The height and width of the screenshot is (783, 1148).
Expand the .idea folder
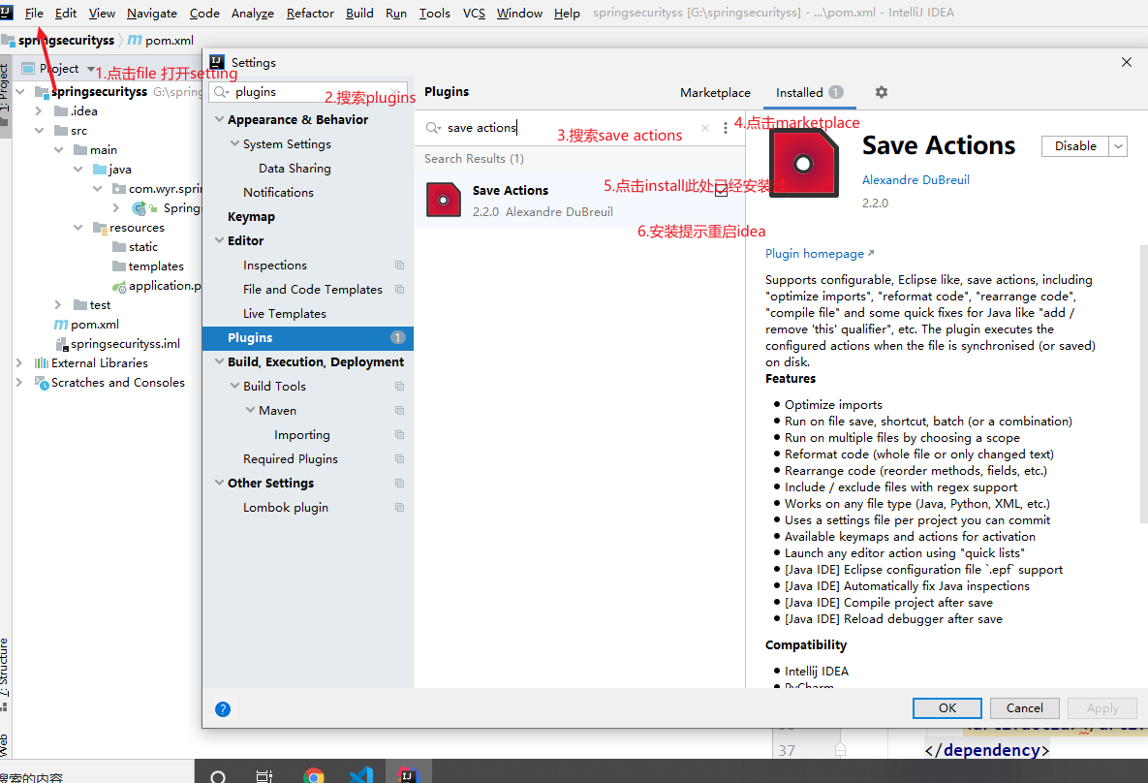[x=38, y=111]
